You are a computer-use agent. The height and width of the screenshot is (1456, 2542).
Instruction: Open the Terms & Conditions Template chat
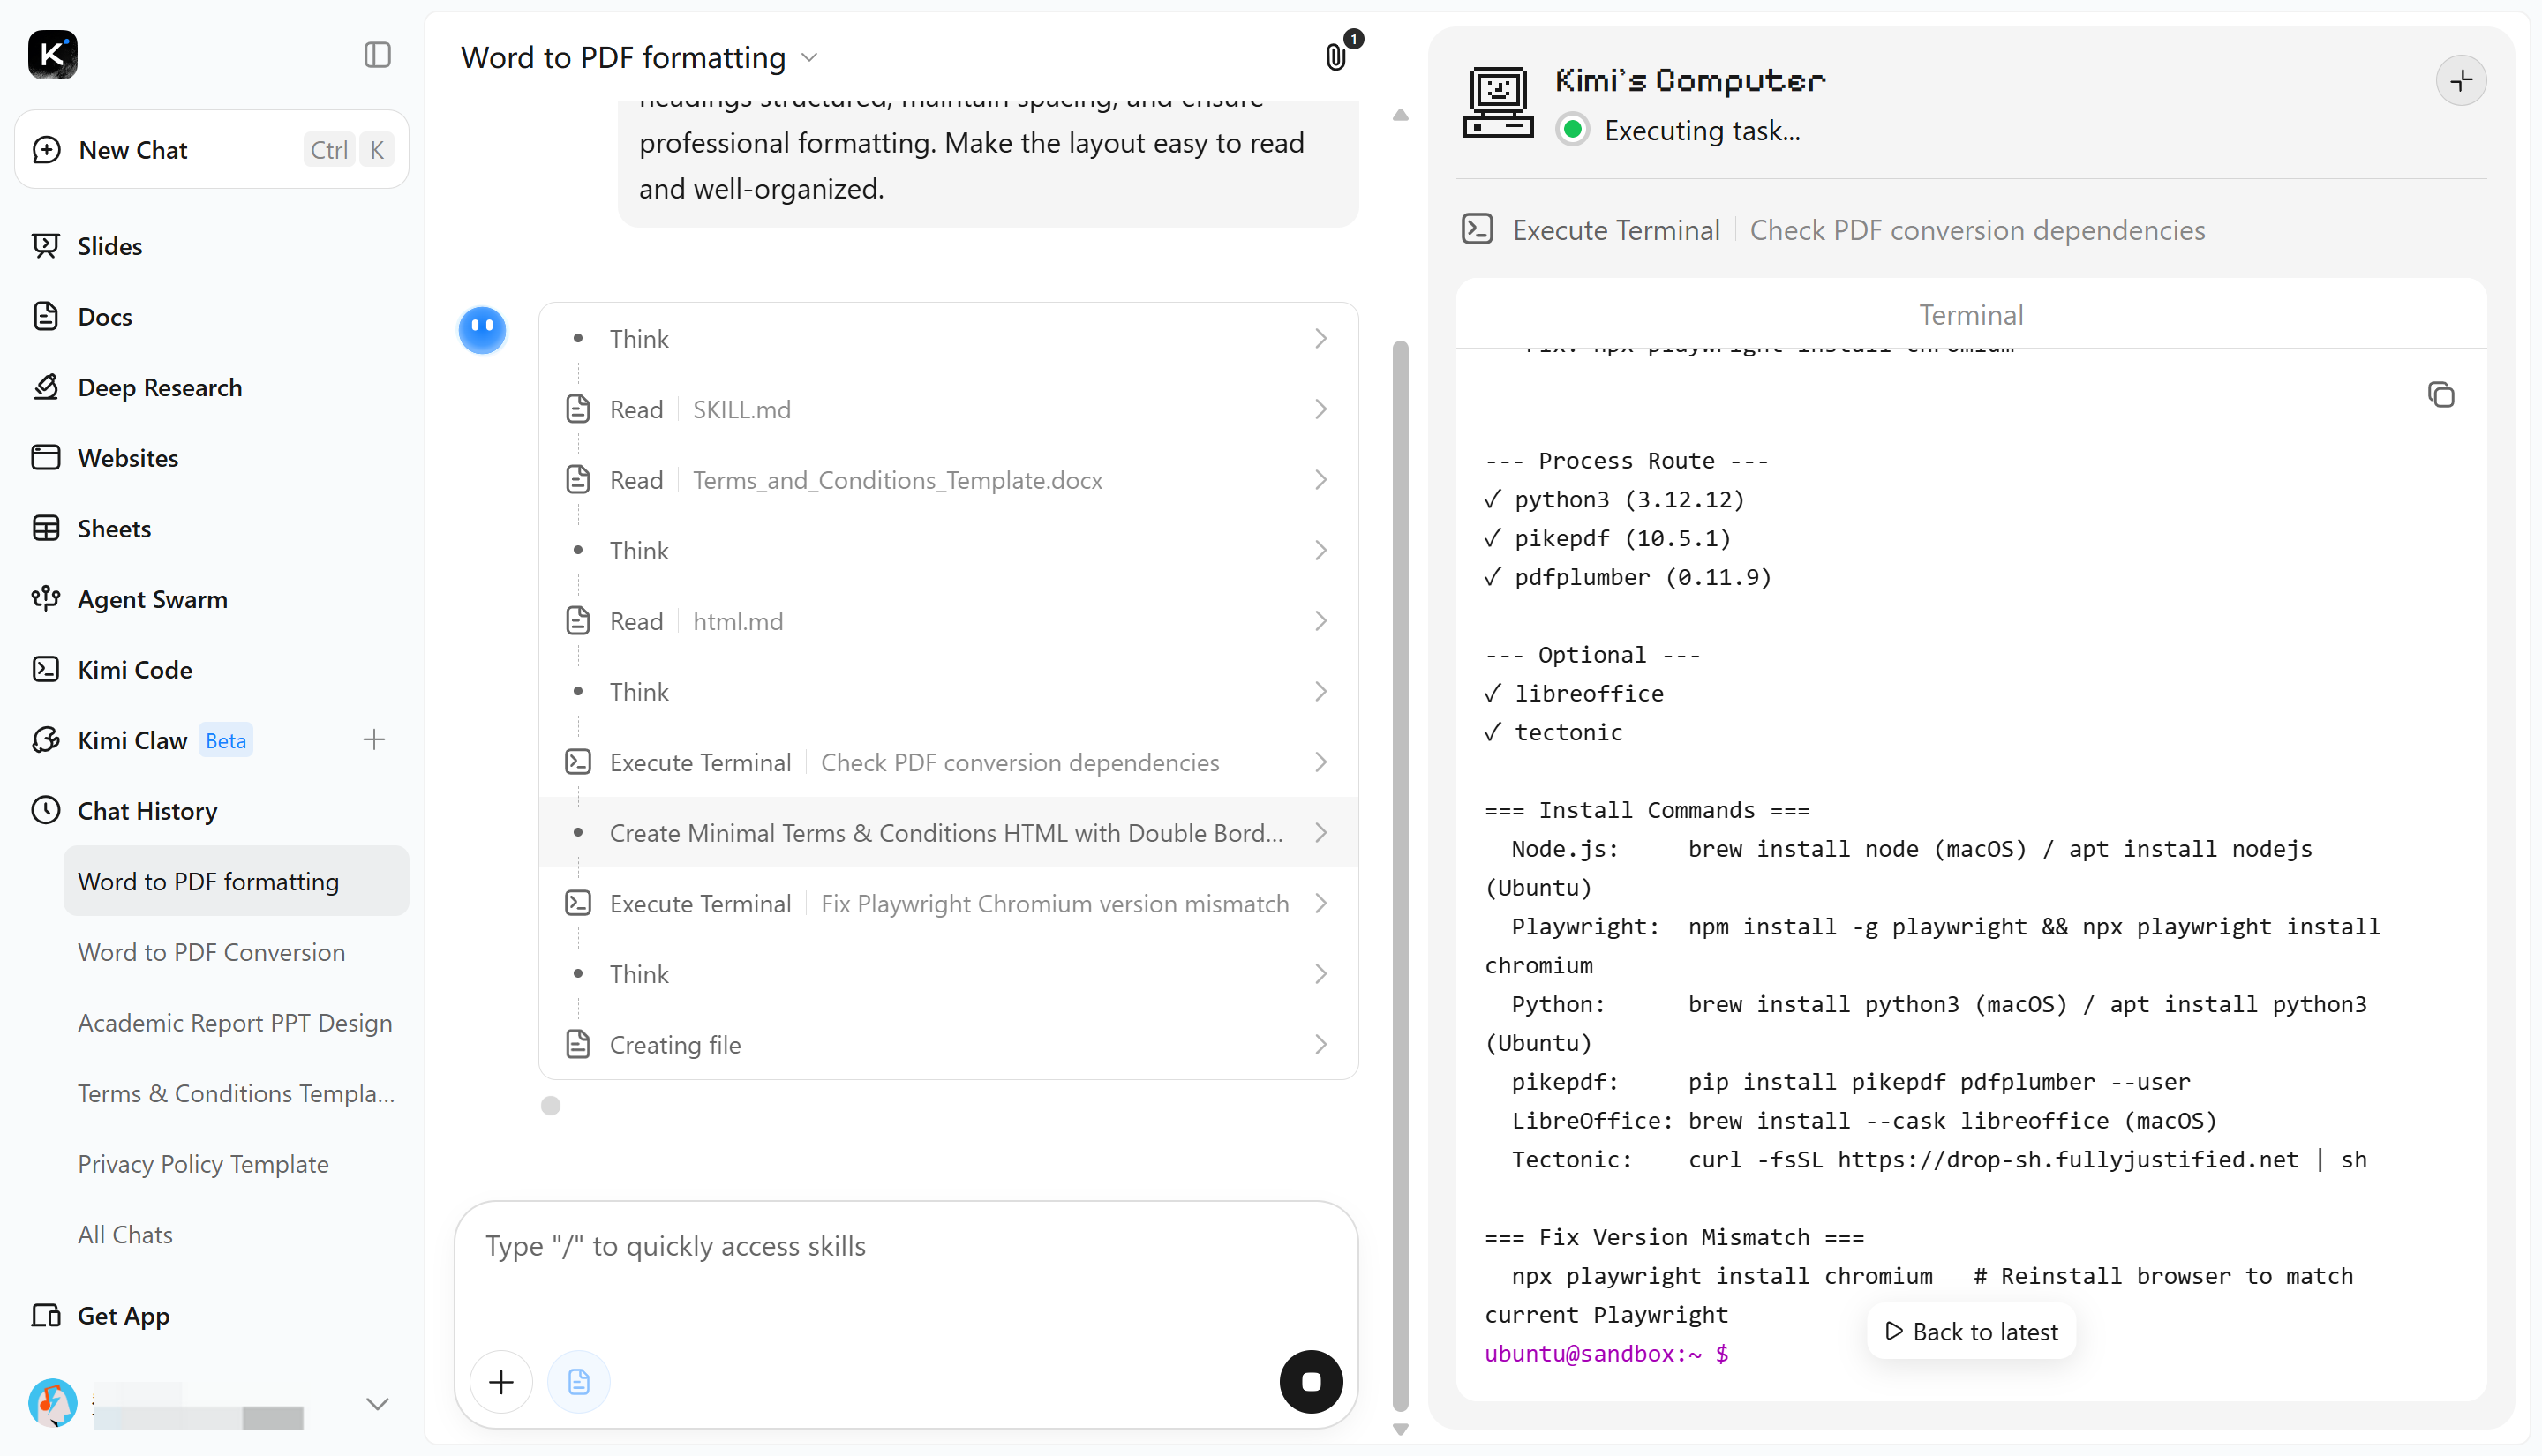coord(236,1093)
